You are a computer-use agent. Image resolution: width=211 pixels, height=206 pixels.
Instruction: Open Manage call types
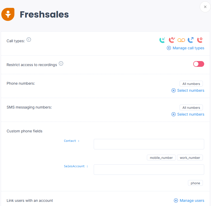(x=185, y=48)
